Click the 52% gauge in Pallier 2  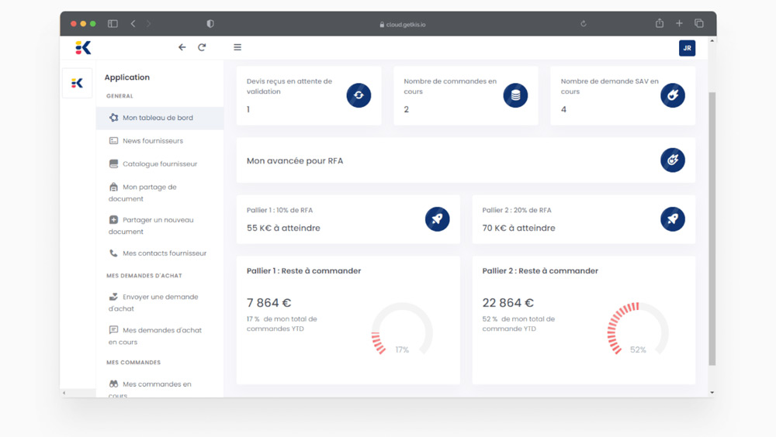tap(637, 330)
